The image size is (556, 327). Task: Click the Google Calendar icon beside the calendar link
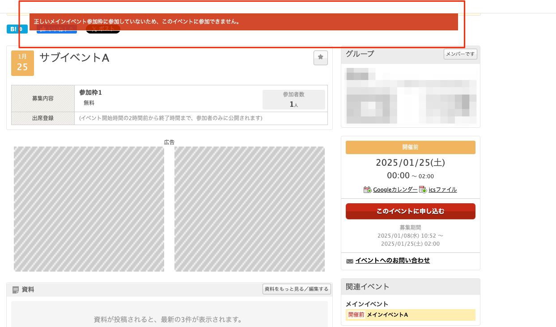(x=367, y=189)
